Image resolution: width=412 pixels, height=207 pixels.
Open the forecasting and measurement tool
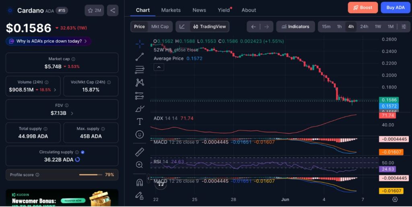click(x=140, y=96)
